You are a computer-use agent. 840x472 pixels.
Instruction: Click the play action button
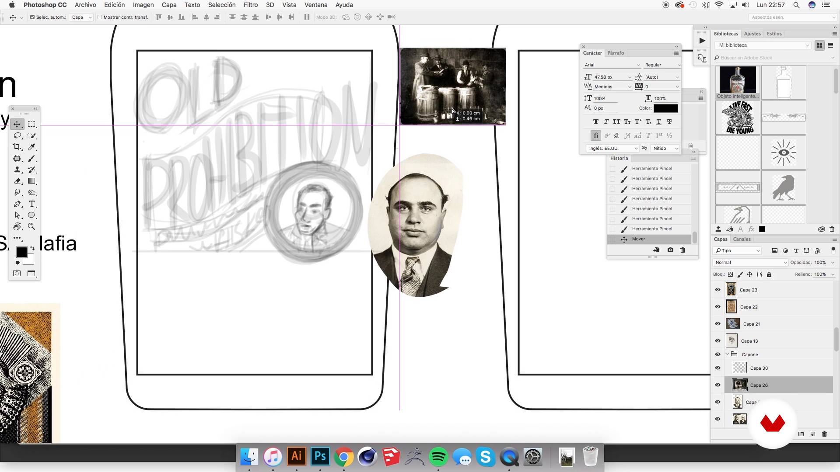pyautogui.click(x=702, y=41)
